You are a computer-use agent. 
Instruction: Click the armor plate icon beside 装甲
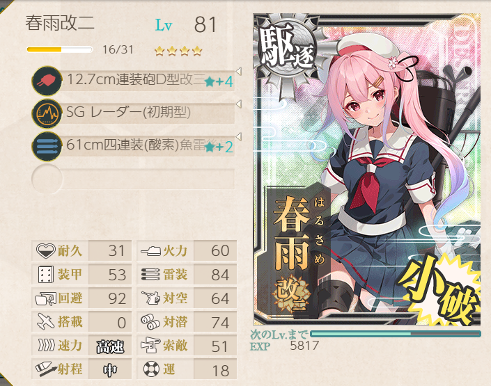click(46, 275)
